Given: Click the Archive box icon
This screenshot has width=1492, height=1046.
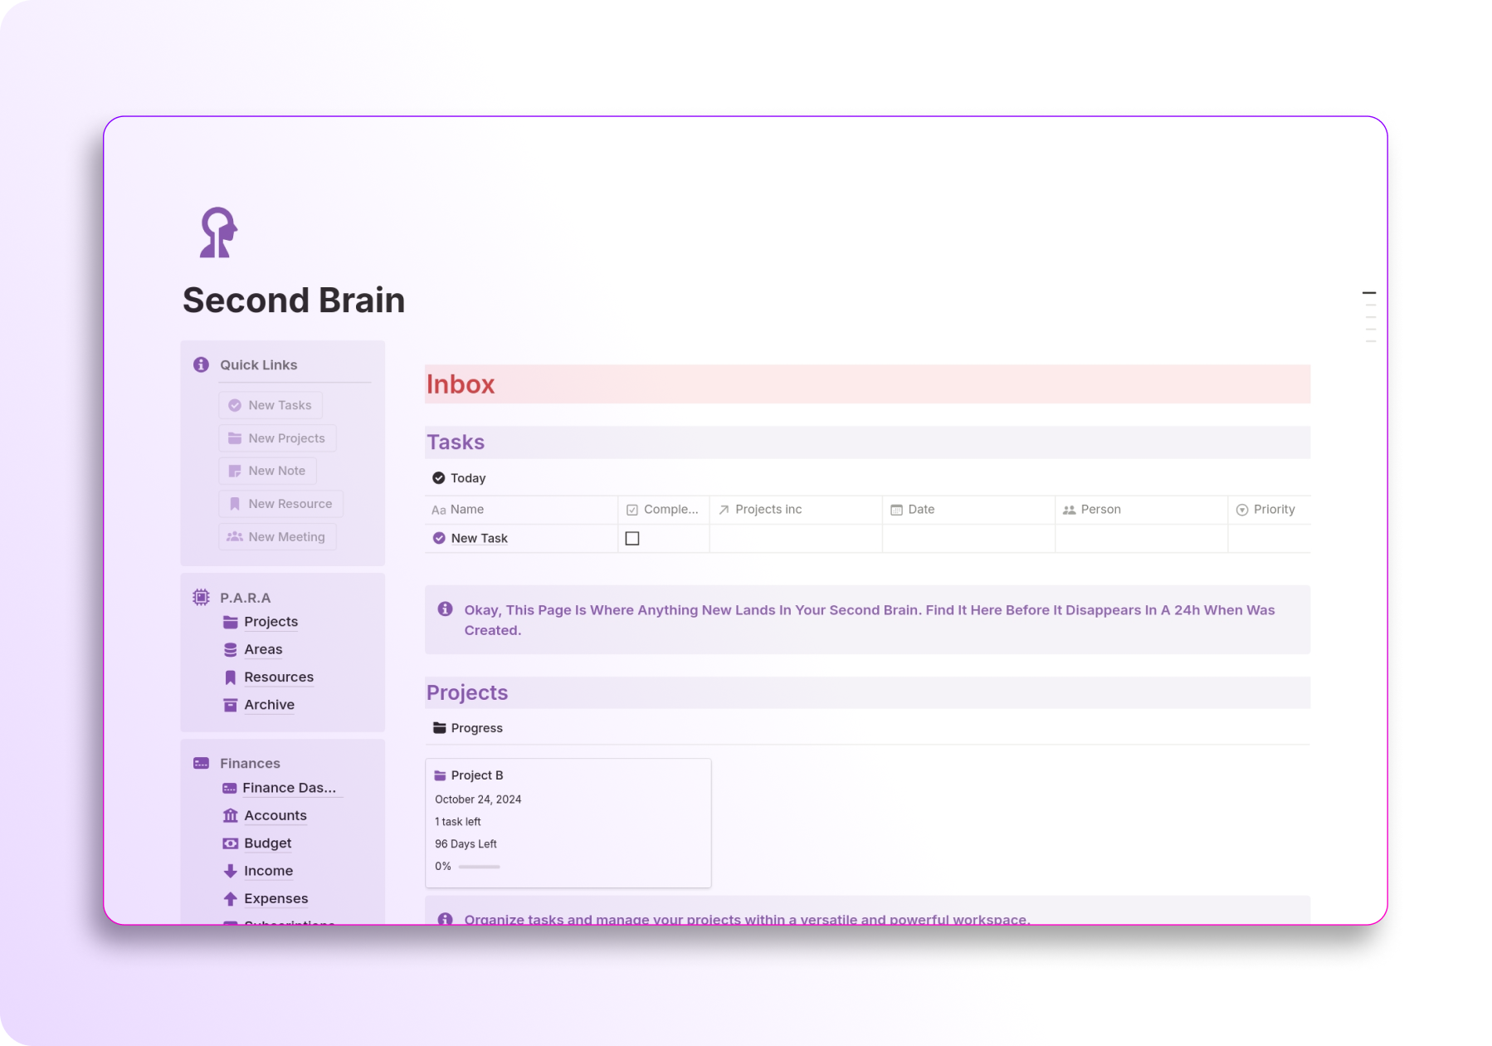Looking at the screenshot, I should point(230,704).
